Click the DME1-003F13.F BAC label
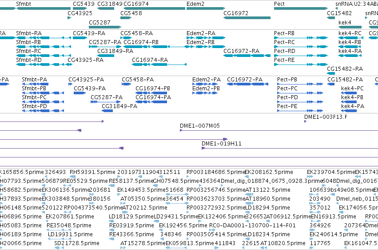 point(326,117)
